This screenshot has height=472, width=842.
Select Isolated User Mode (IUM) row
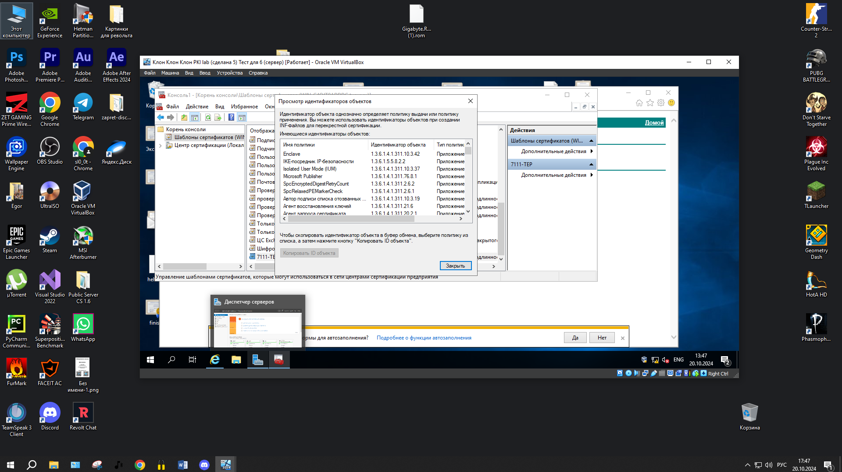[x=374, y=169]
